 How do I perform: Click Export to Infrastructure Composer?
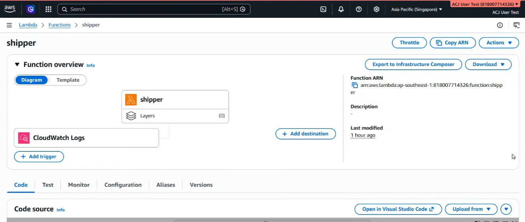pyautogui.click(x=413, y=64)
